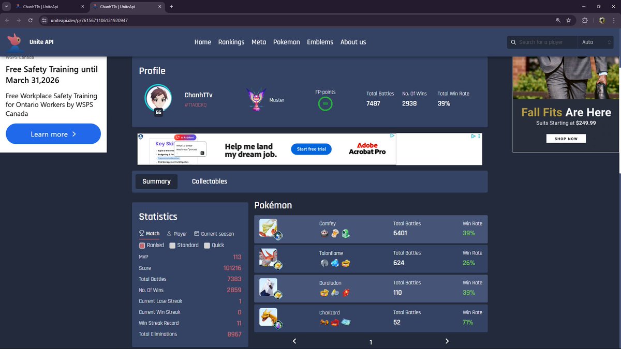Click the address bar URL

click(89, 20)
